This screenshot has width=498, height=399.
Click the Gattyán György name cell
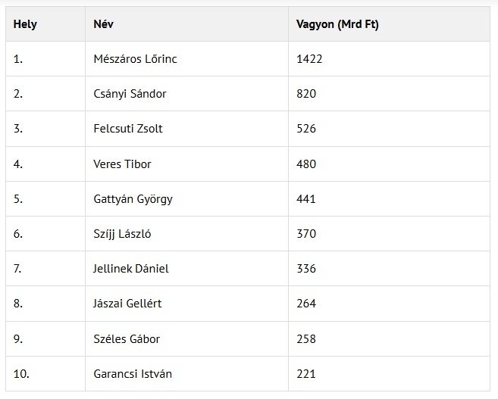pyautogui.click(x=133, y=199)
